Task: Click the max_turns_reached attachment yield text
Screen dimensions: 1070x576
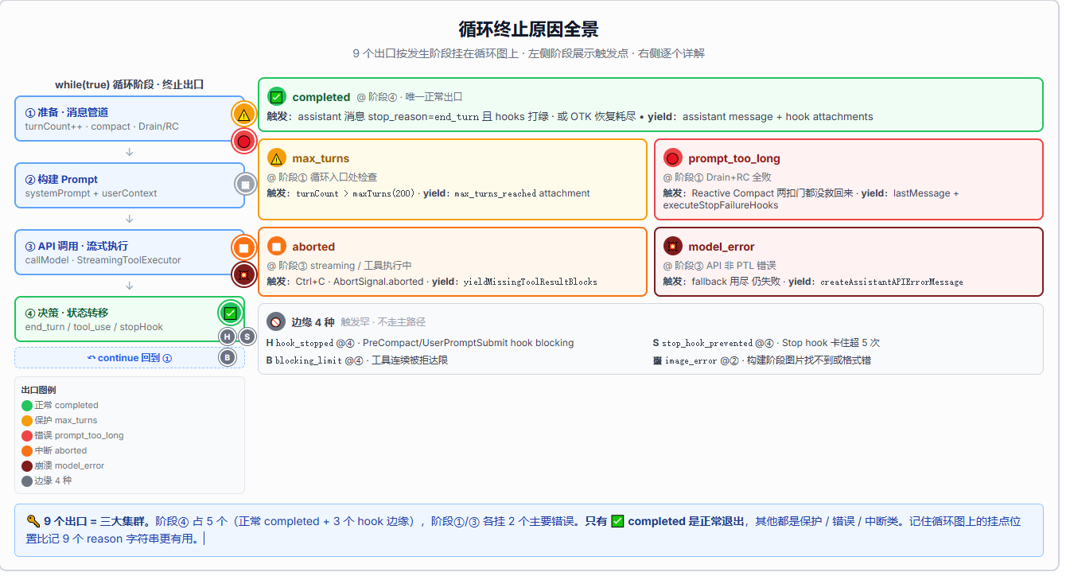Action: tap(522, 193)
